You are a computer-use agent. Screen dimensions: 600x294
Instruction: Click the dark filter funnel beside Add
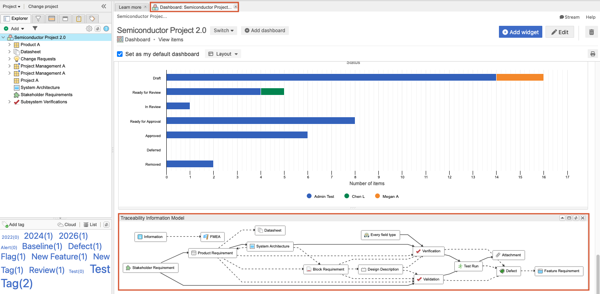[35, 29]
